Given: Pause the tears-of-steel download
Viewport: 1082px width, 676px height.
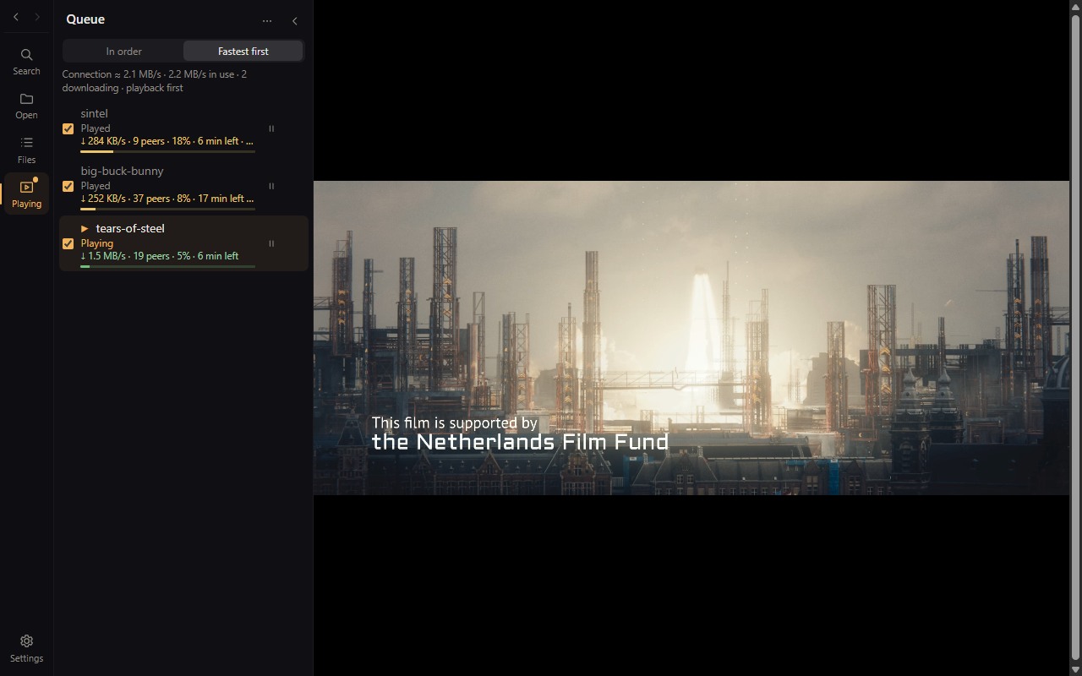Looking at the screenshot, I should (x=271, y=243).
